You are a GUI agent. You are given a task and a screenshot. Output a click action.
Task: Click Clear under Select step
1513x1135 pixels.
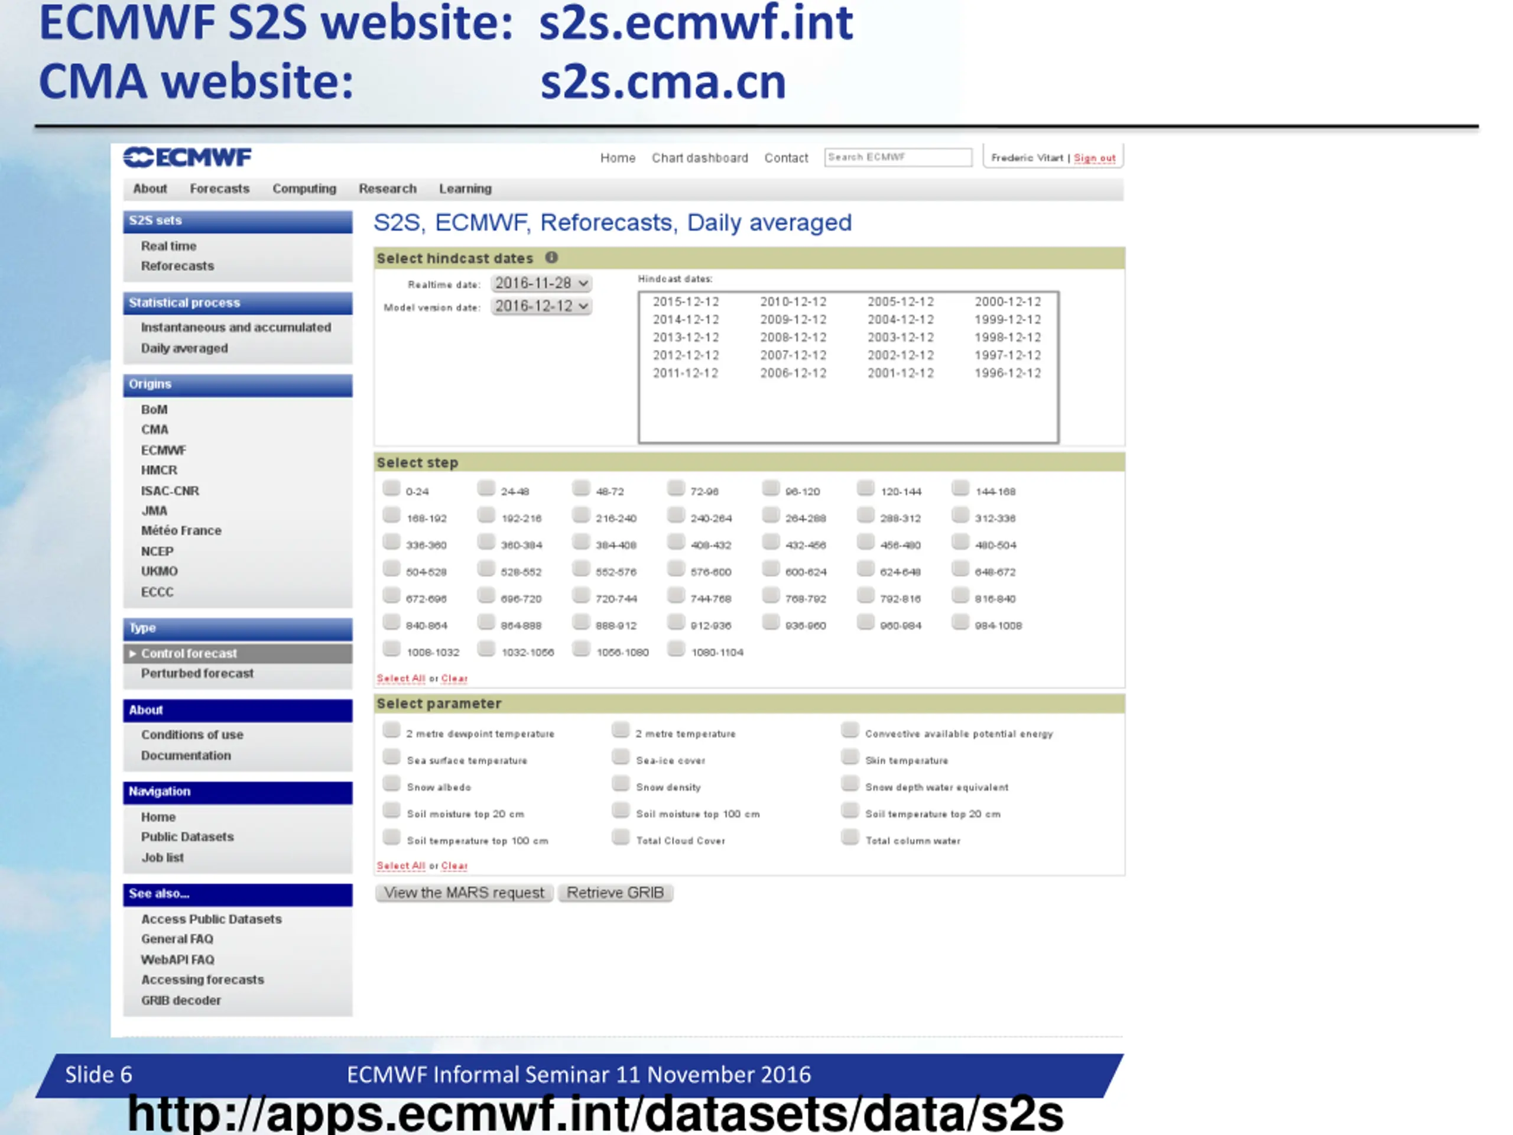click(454, 679)
